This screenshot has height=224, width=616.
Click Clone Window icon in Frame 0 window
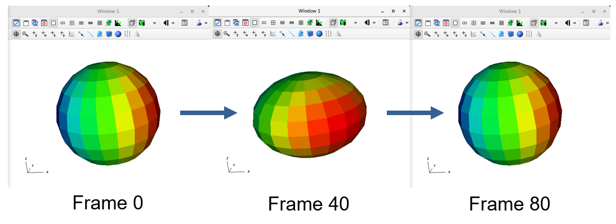point(34,23)
